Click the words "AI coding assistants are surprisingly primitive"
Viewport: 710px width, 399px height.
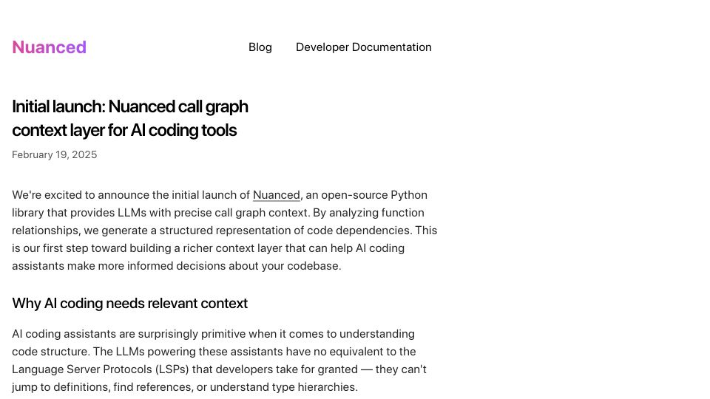pos(128,334)
